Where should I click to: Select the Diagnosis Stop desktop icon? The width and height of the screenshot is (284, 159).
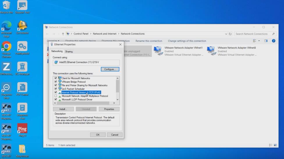6,91
